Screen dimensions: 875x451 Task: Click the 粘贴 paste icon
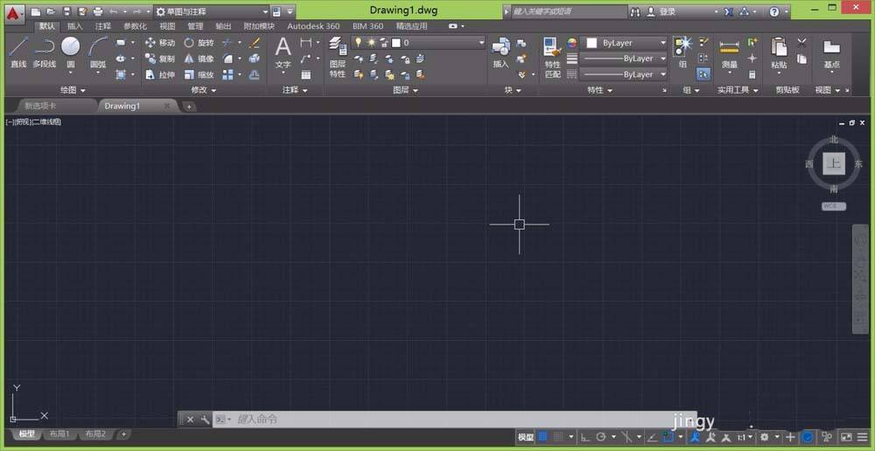click(779, 56)
